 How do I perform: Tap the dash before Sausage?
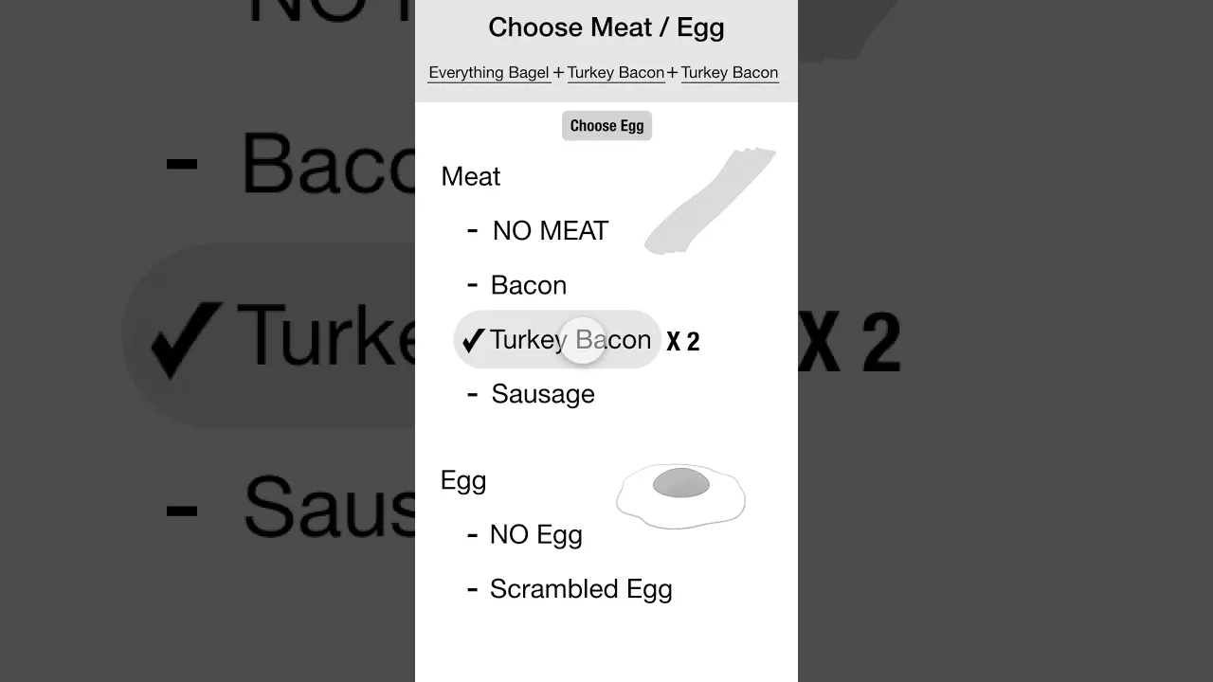click(x=473, y=394)
